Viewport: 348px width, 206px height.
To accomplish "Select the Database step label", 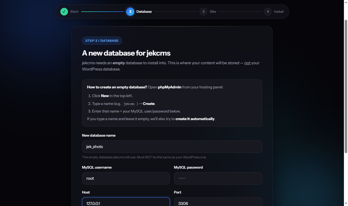I will pos(144,12).
